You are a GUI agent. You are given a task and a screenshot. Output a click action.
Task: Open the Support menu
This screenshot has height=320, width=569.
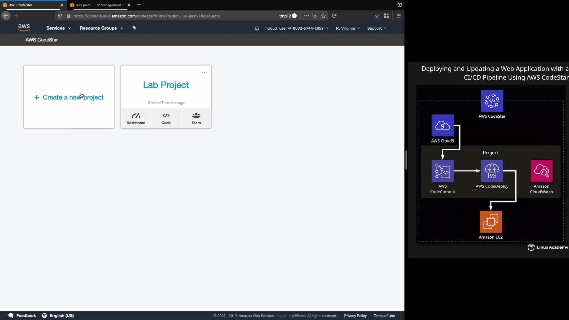(x=377, y=28)
